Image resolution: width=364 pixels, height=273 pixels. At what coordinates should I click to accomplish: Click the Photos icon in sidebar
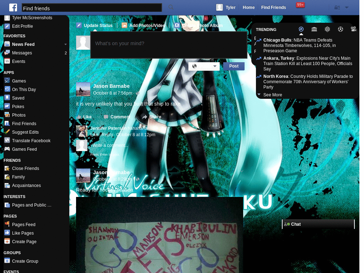pyautogui.click(x=7, y=115)
